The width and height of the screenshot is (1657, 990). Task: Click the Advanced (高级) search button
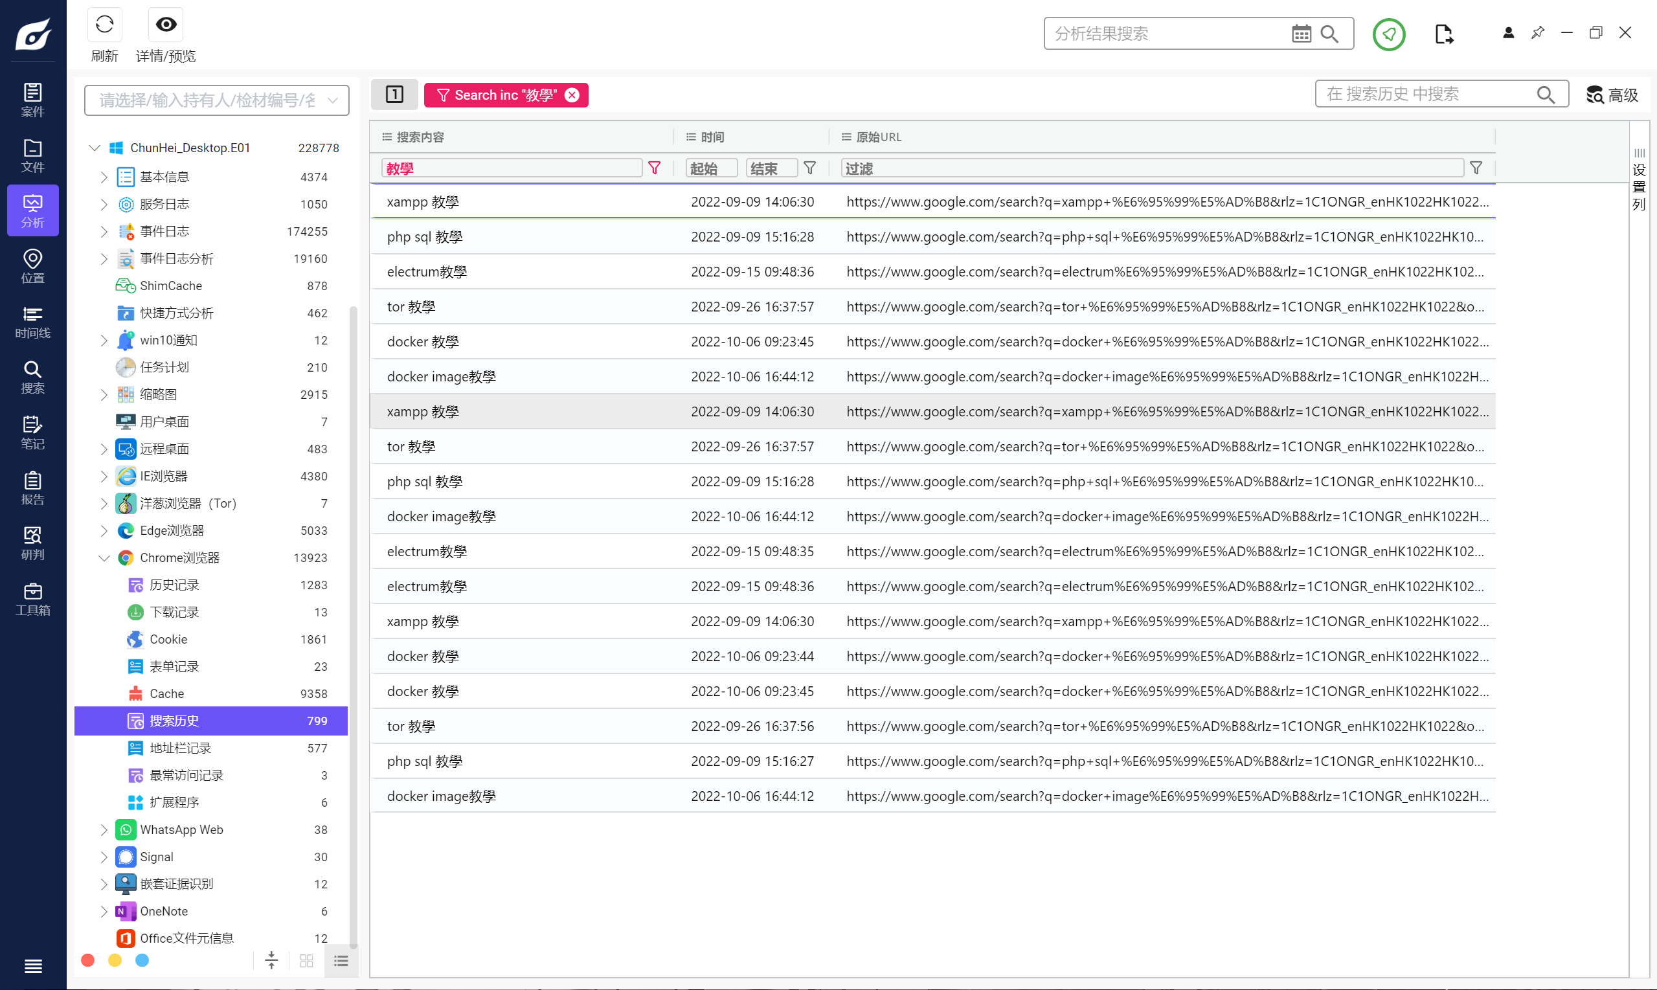[1612, 95]
